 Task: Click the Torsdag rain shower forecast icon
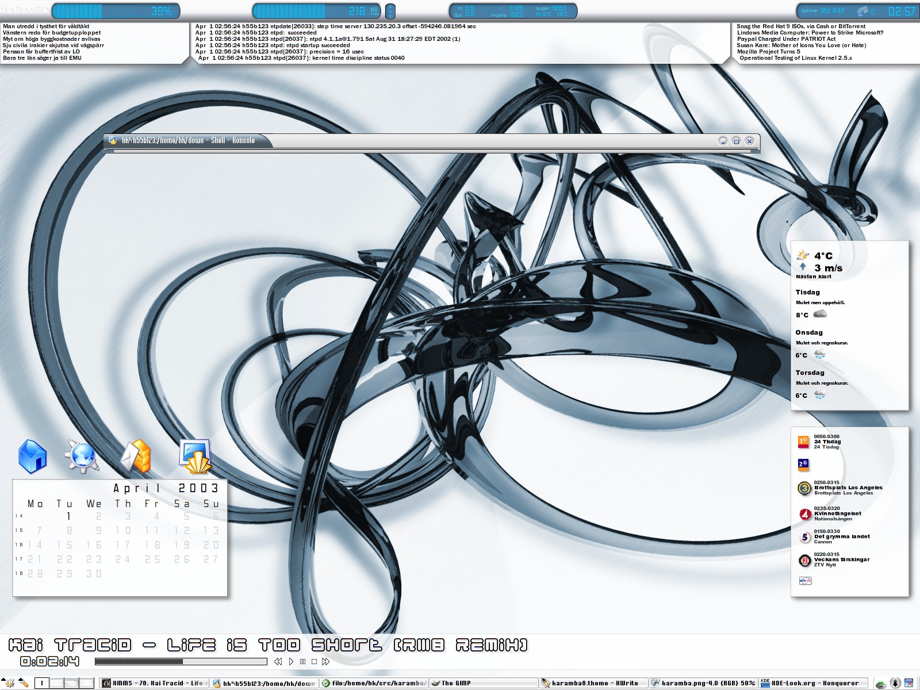click(x=820, y=394)
